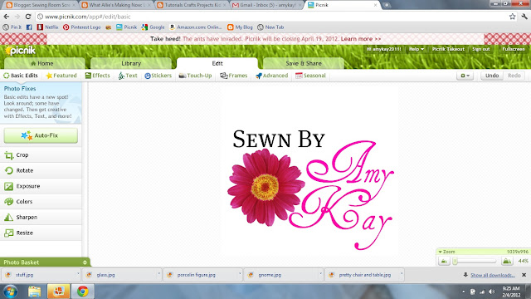Open the My Blog bookmark
This screenshot has height=299, width=531.
tap(240, 27)
